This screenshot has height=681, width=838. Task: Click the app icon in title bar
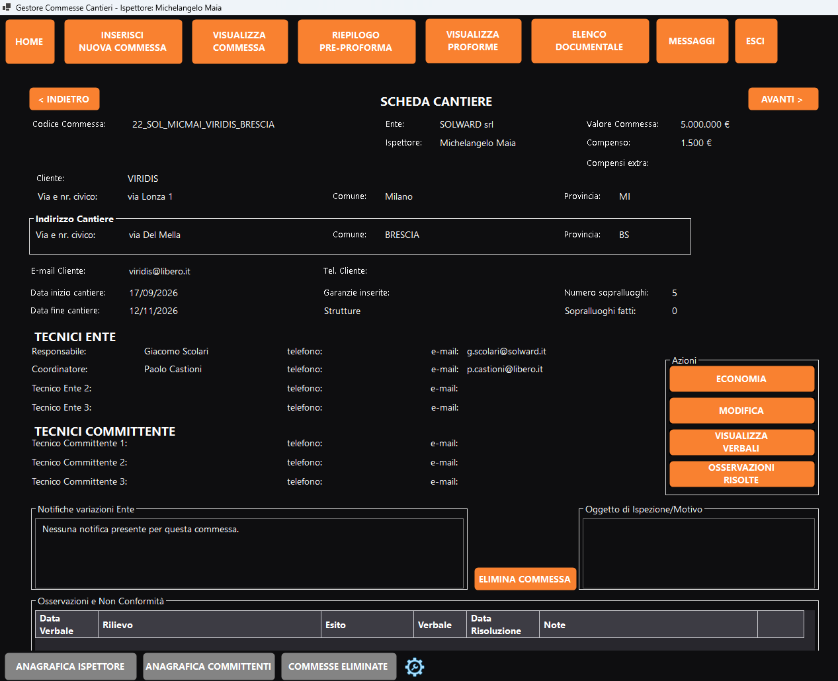click(7, 7)
